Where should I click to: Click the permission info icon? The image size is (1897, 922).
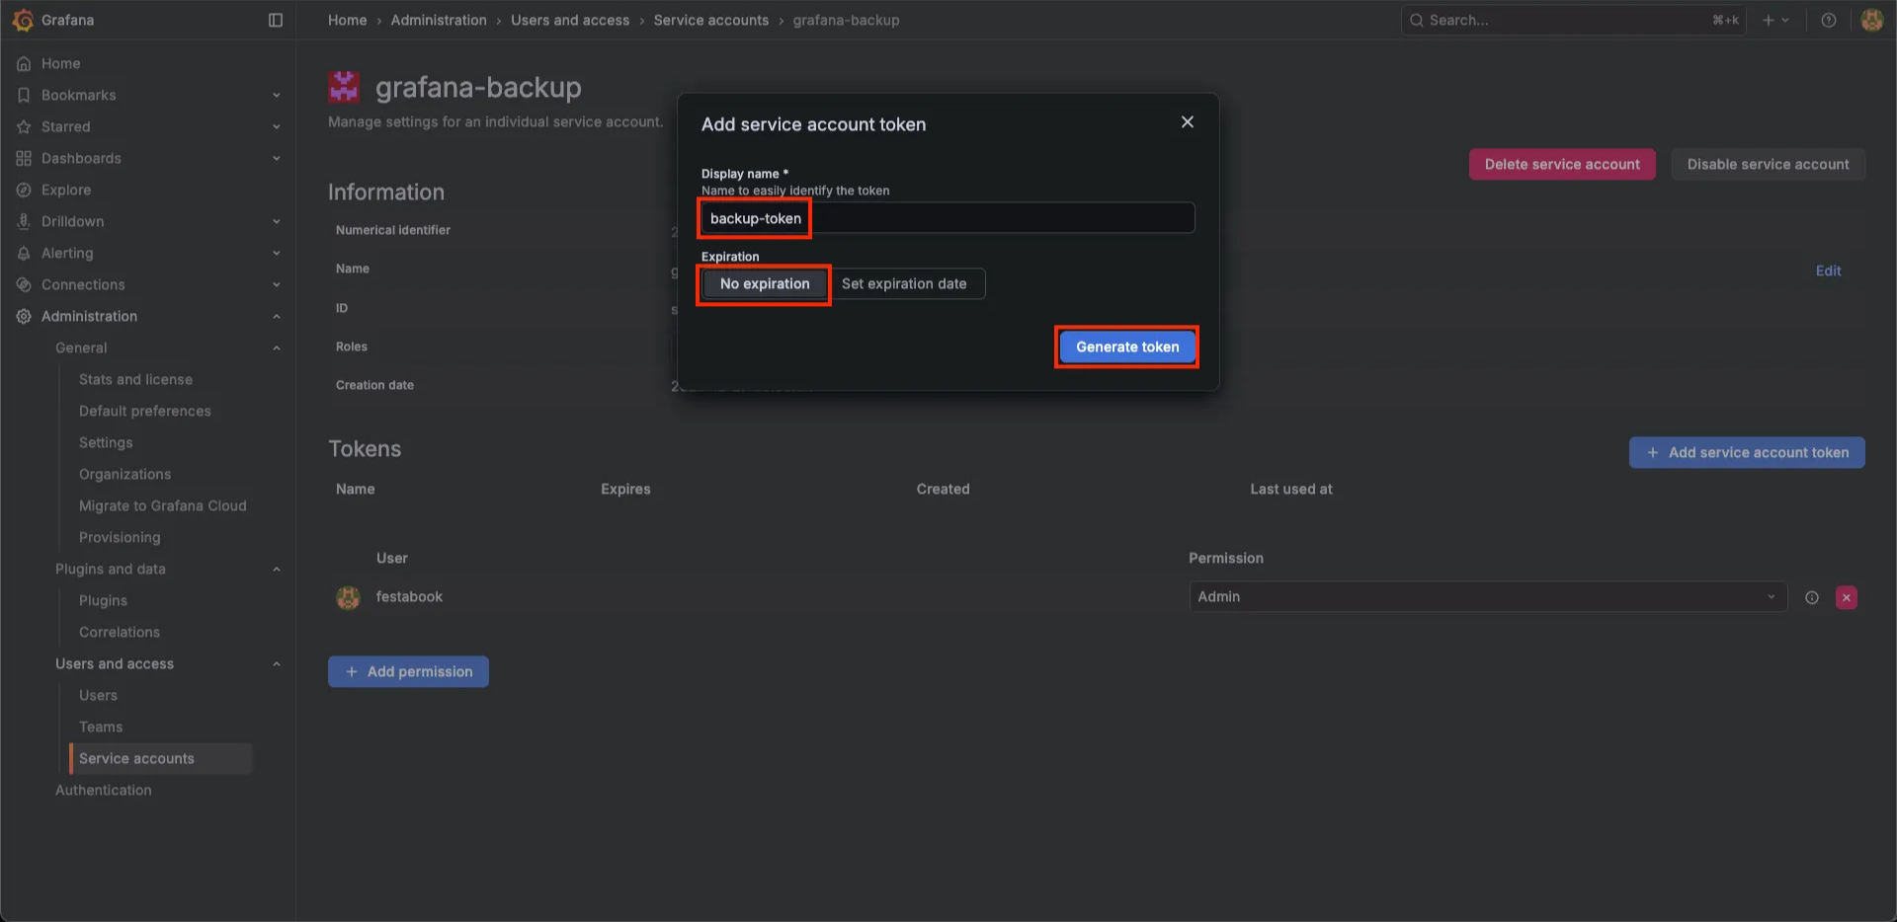click(1812, 597)
